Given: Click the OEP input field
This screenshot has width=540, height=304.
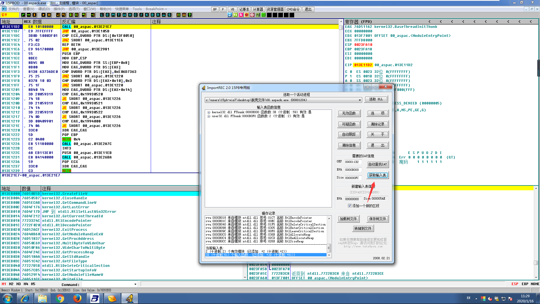Looking at the screenshot, I should 353,162.
